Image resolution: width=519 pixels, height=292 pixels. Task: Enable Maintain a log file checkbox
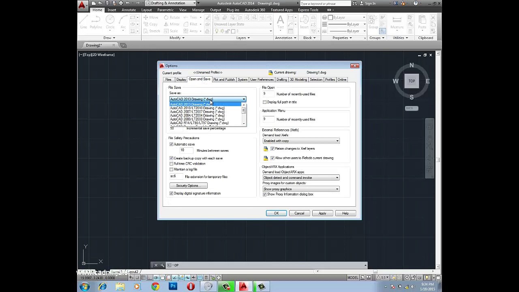[x=171, y=170]
